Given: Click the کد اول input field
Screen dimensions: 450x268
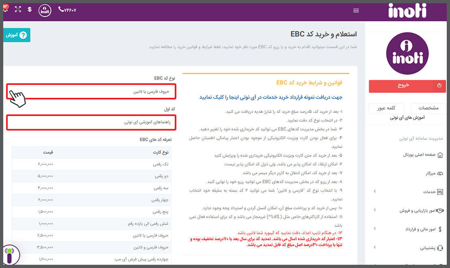Looking at the screenshot, I should point(91,122).
